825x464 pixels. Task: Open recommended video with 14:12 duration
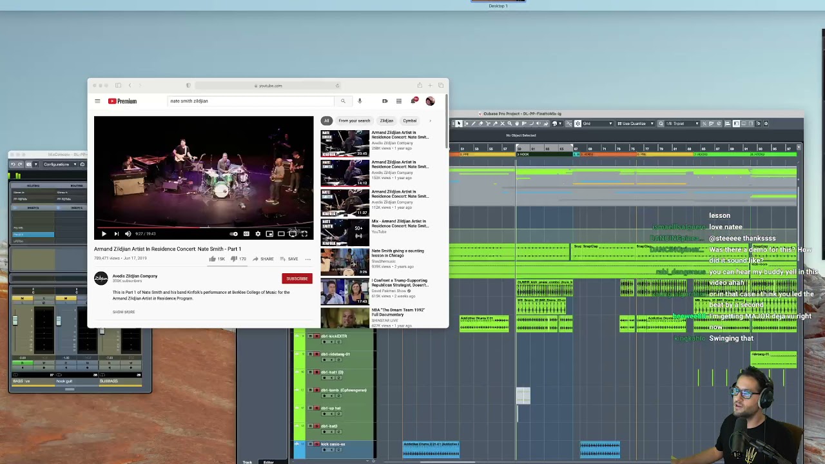coord(345,173)
